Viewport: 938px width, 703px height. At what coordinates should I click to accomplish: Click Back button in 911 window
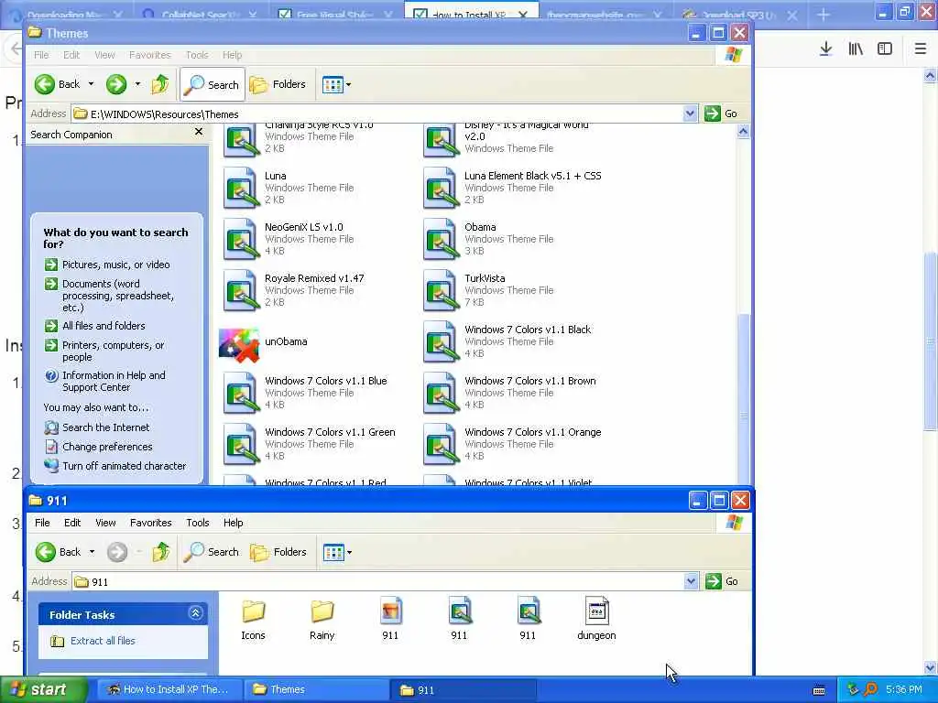point(58,552)
